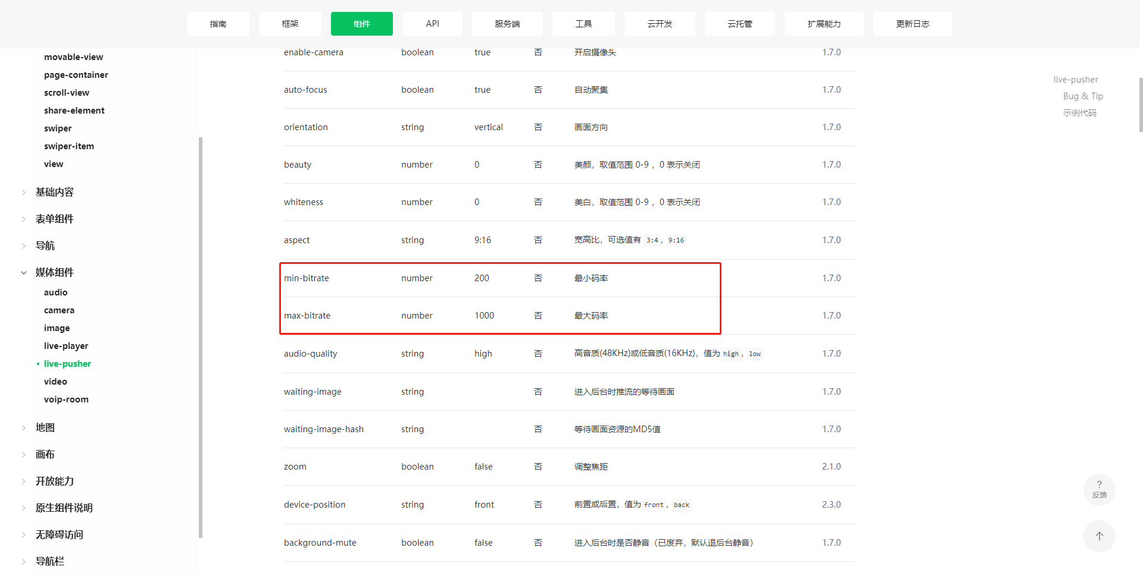
Task: Click the 媒体组件 sidebar heading
Action: pos(55,272)
